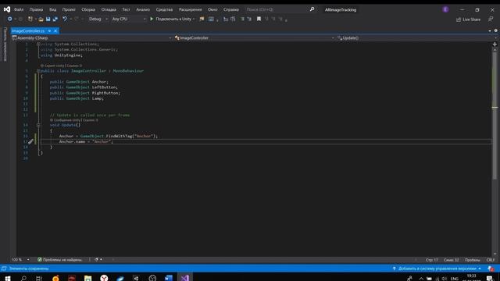Collapse the using directives region
Image resolution: width=500 pixels, height=281 pixels.
coord(38,44)
